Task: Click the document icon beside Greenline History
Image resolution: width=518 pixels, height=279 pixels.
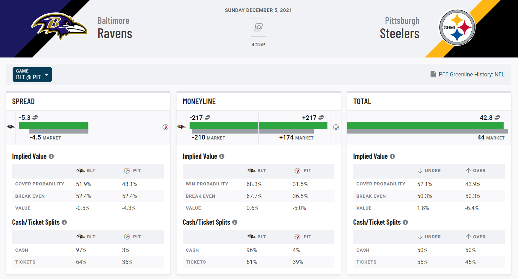Action: (x=433, y=74)
